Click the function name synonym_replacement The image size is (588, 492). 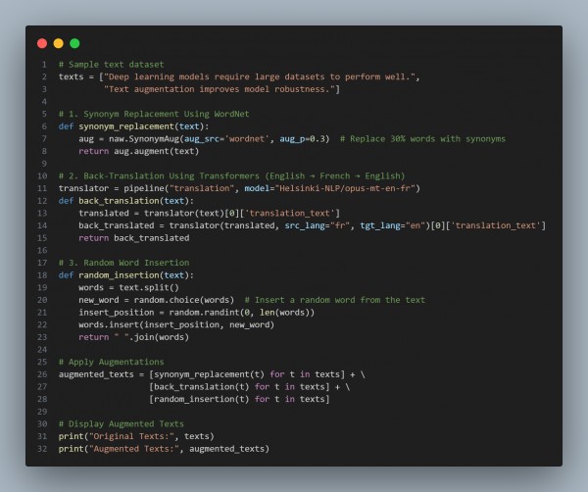[126, 126]
